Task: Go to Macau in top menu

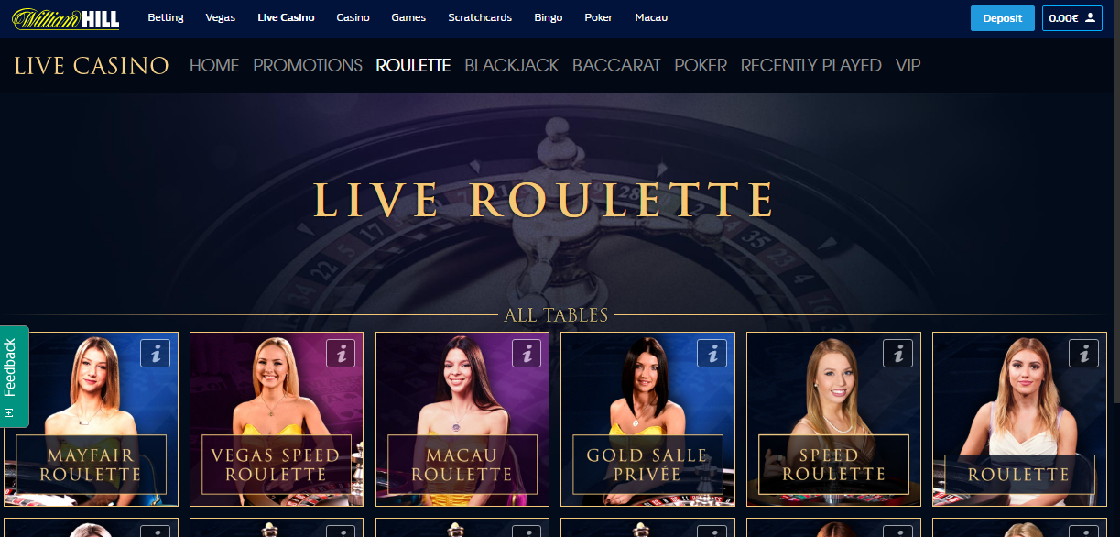Action: click(651, 18)
